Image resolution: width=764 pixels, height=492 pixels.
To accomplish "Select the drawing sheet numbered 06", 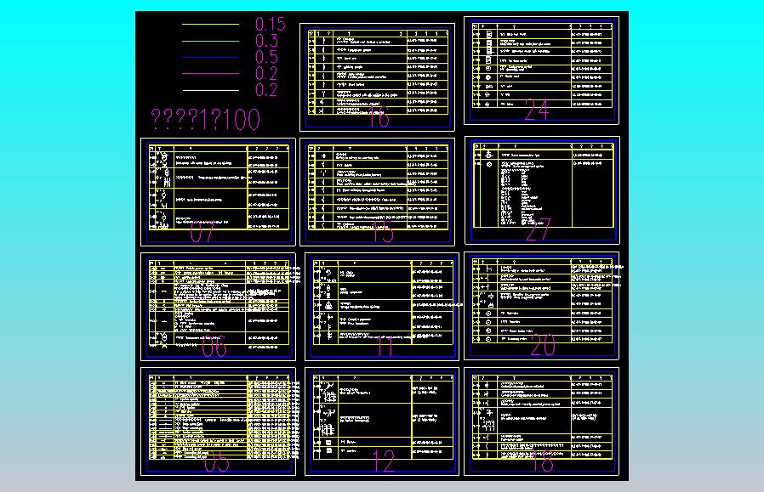I will point(218,307).
